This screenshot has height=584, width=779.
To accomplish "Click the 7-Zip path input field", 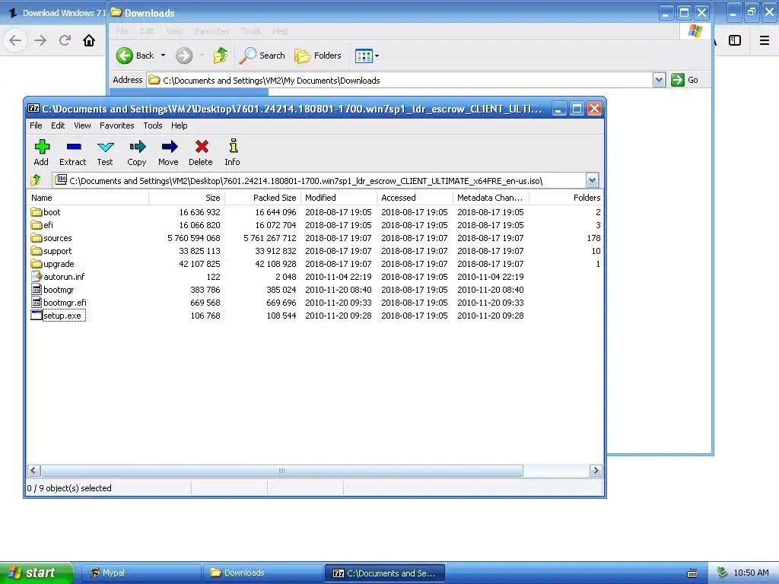I will [320, 180].
